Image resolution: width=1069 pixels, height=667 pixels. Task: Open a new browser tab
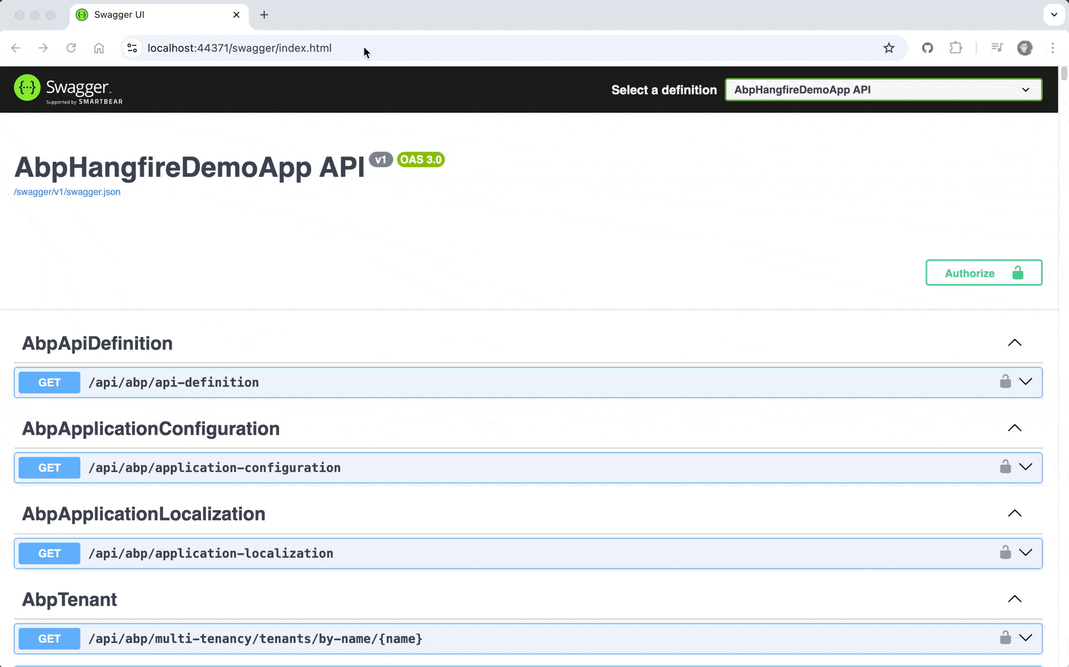(264, 15)
